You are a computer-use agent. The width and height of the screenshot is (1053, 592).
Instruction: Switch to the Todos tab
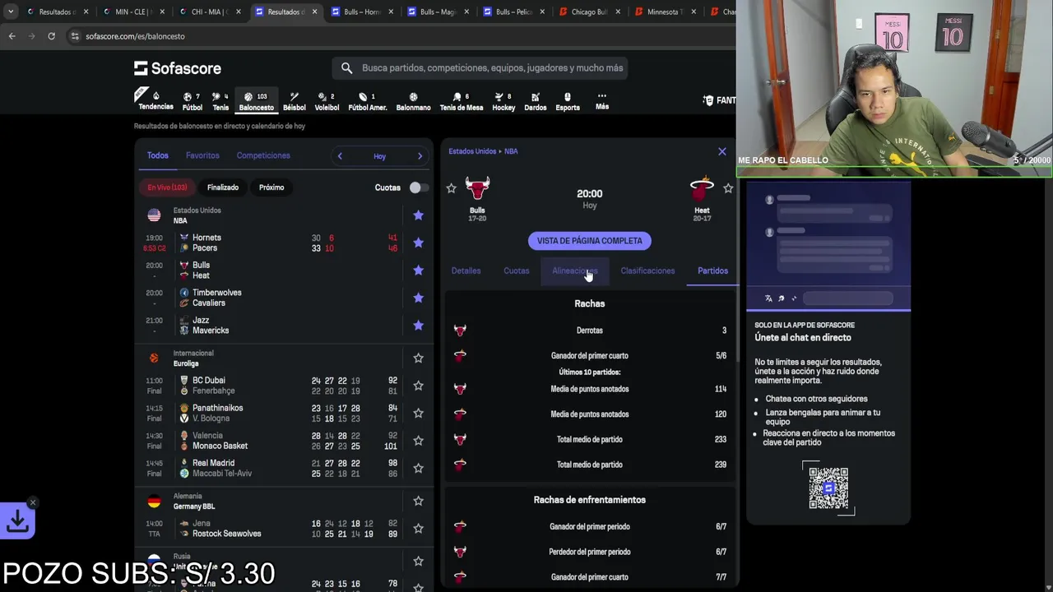coord(157,155)
